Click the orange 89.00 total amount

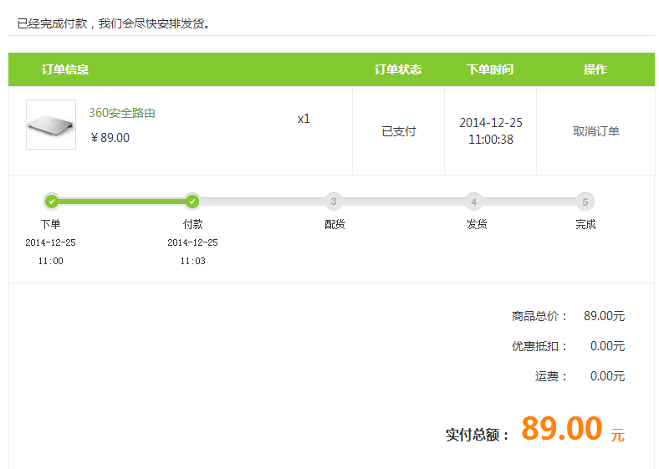click(x=561, y=429)
